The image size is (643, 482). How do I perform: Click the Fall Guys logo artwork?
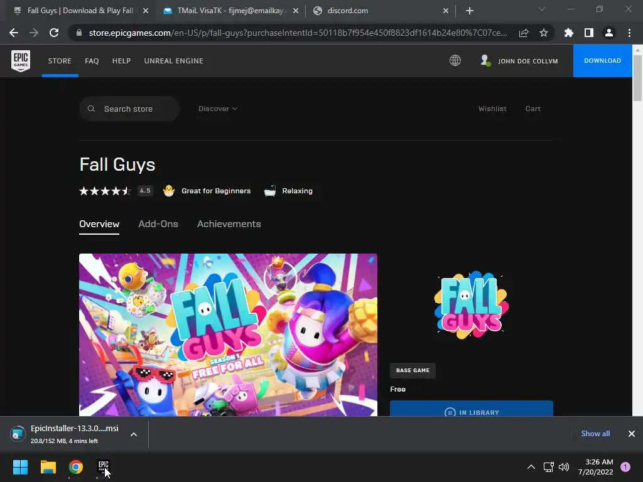coord(472,305)
